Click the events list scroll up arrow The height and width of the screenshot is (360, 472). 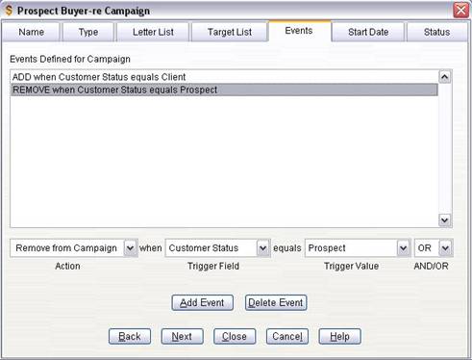click(x=445, y=77)
